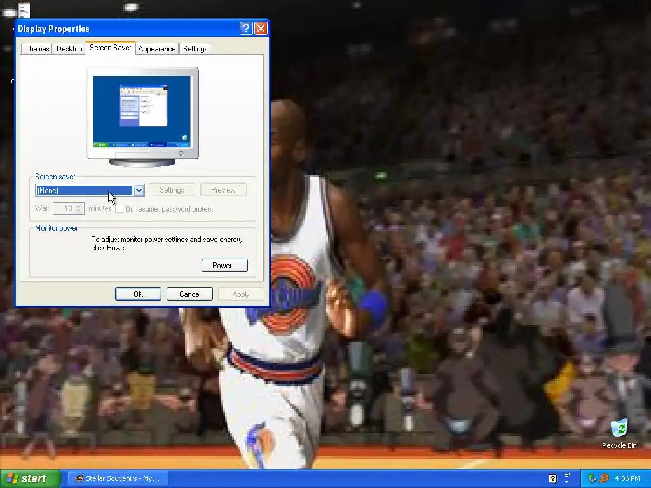Click the Apply button

pos(241,294)
